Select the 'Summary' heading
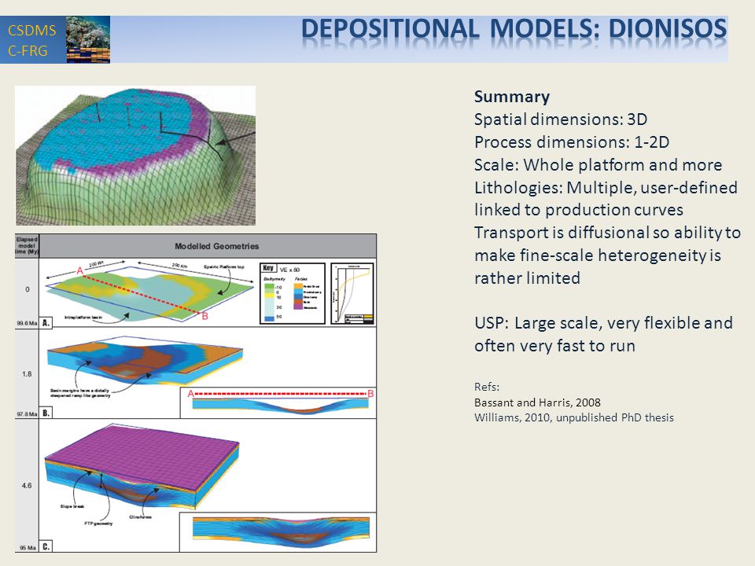 click(512, 96)
